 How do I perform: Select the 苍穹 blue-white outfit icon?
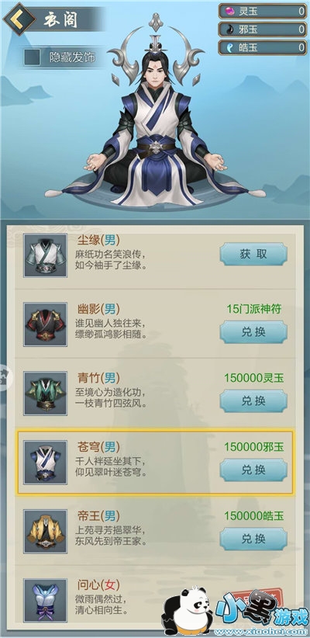[x=45, y=463]
